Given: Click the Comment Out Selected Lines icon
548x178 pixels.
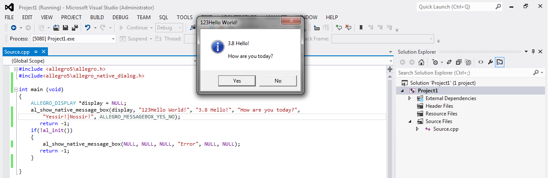Looking at the screenshot, I should click(339, 28).
